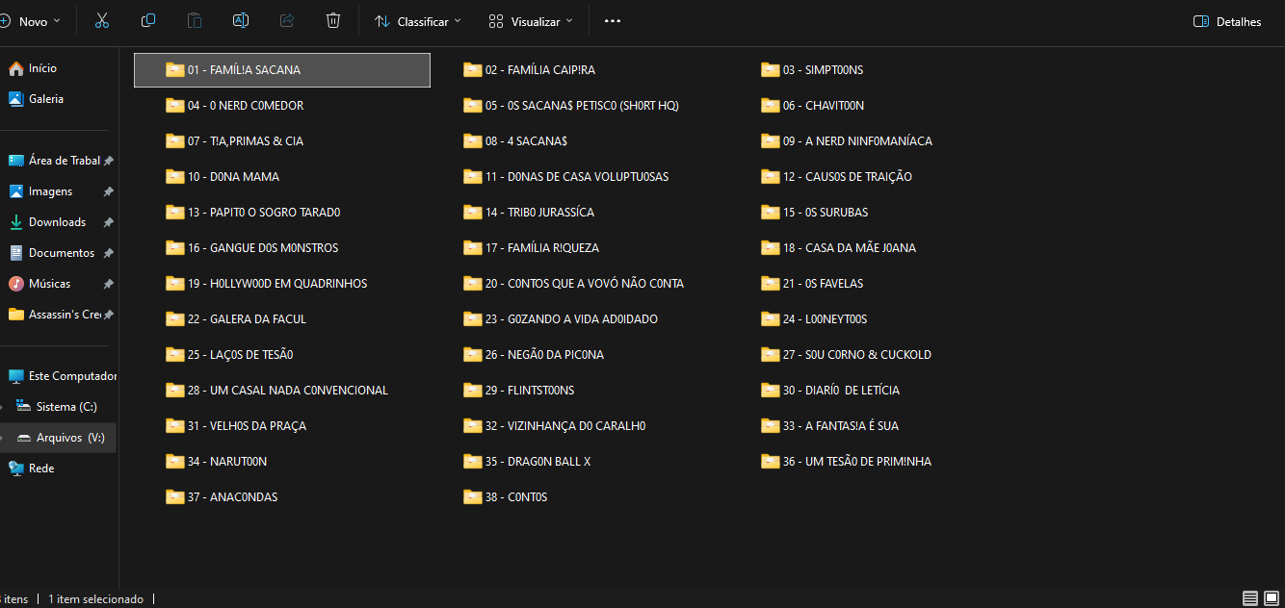Select the Sistema (C:) drive

(66, 407)
